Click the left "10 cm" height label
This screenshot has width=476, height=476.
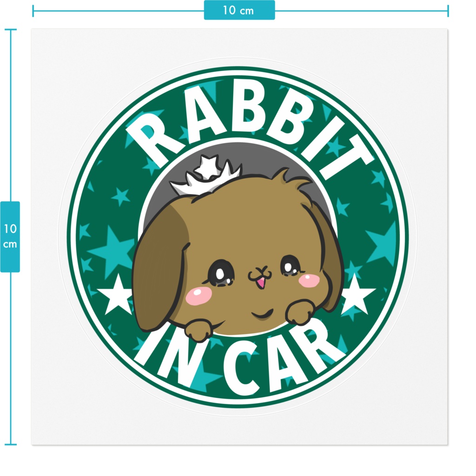pyautogui.click(x=10, y=237)
